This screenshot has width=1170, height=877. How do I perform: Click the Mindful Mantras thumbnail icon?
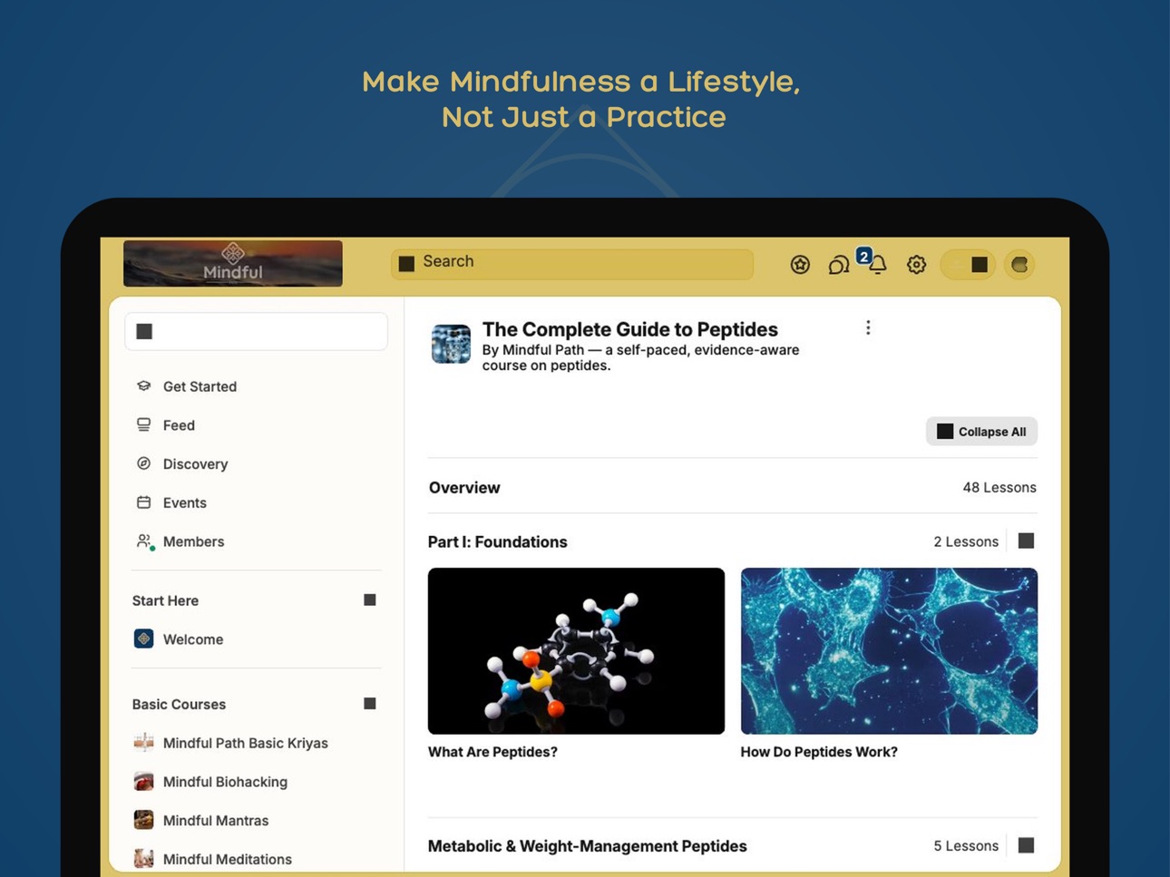click(x=143, y=821)
